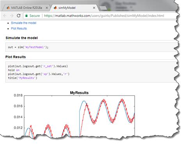Click the plot xp Values code line

(39, 74)
